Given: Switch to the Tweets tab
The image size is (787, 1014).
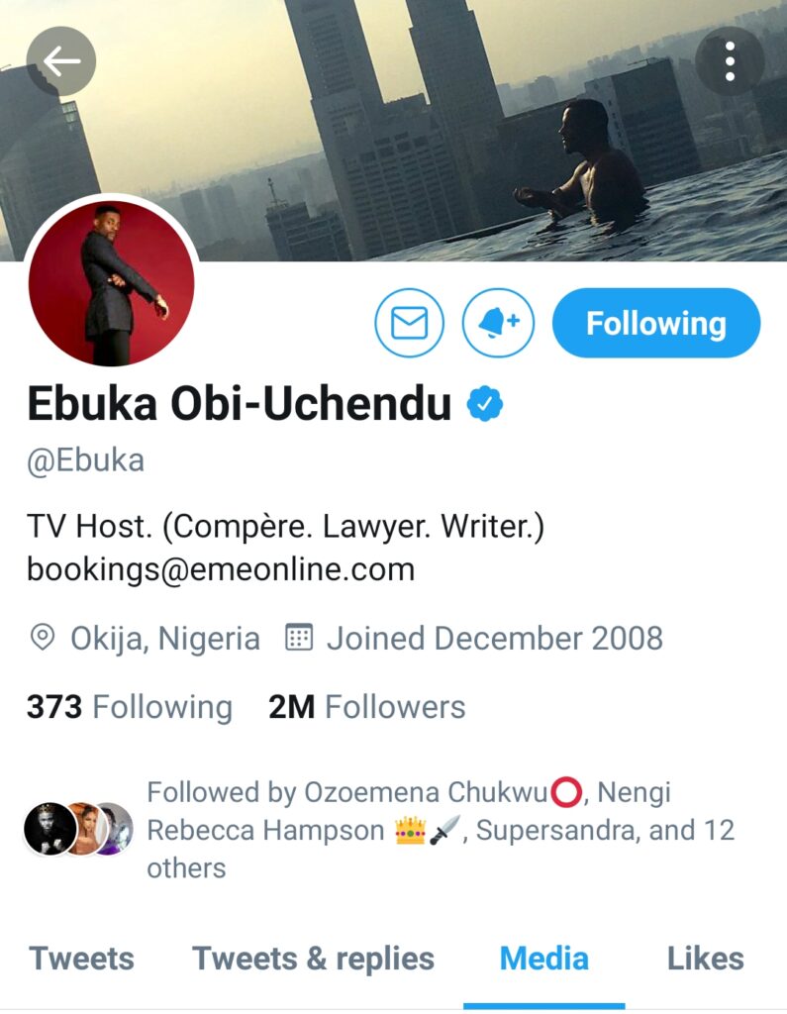Looking at the screenshot, I should click(81, 959).
